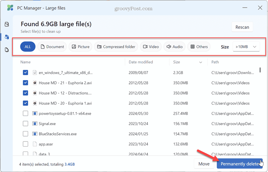
Task: Select file name Signal.exe
Action: tap(47, 124)
